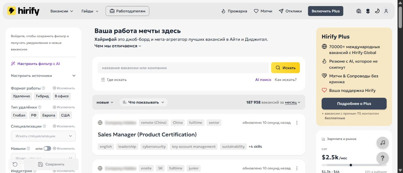Image resolution: width=403 pixels, height=173 pixels.
Task: Click the flower theme icon
Action: coord(368,11)
